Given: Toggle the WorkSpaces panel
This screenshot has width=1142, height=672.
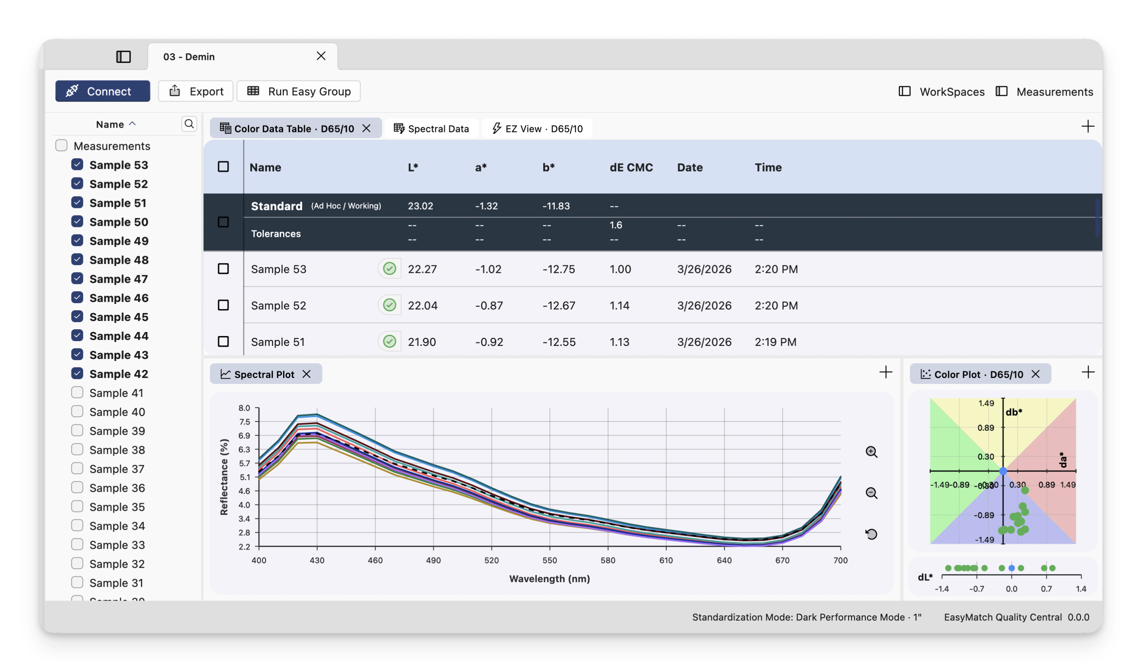Looking at the screenshot, I should click(941, 92).
